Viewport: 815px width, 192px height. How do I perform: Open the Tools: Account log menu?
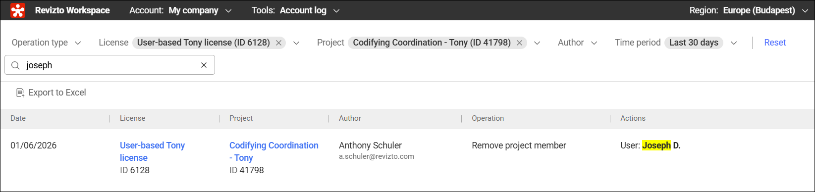pos(295,10)
